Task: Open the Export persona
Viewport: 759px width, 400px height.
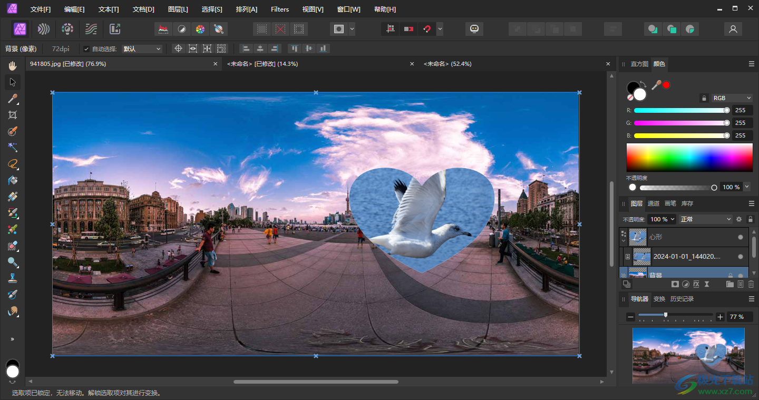Action: click(115, 29)
